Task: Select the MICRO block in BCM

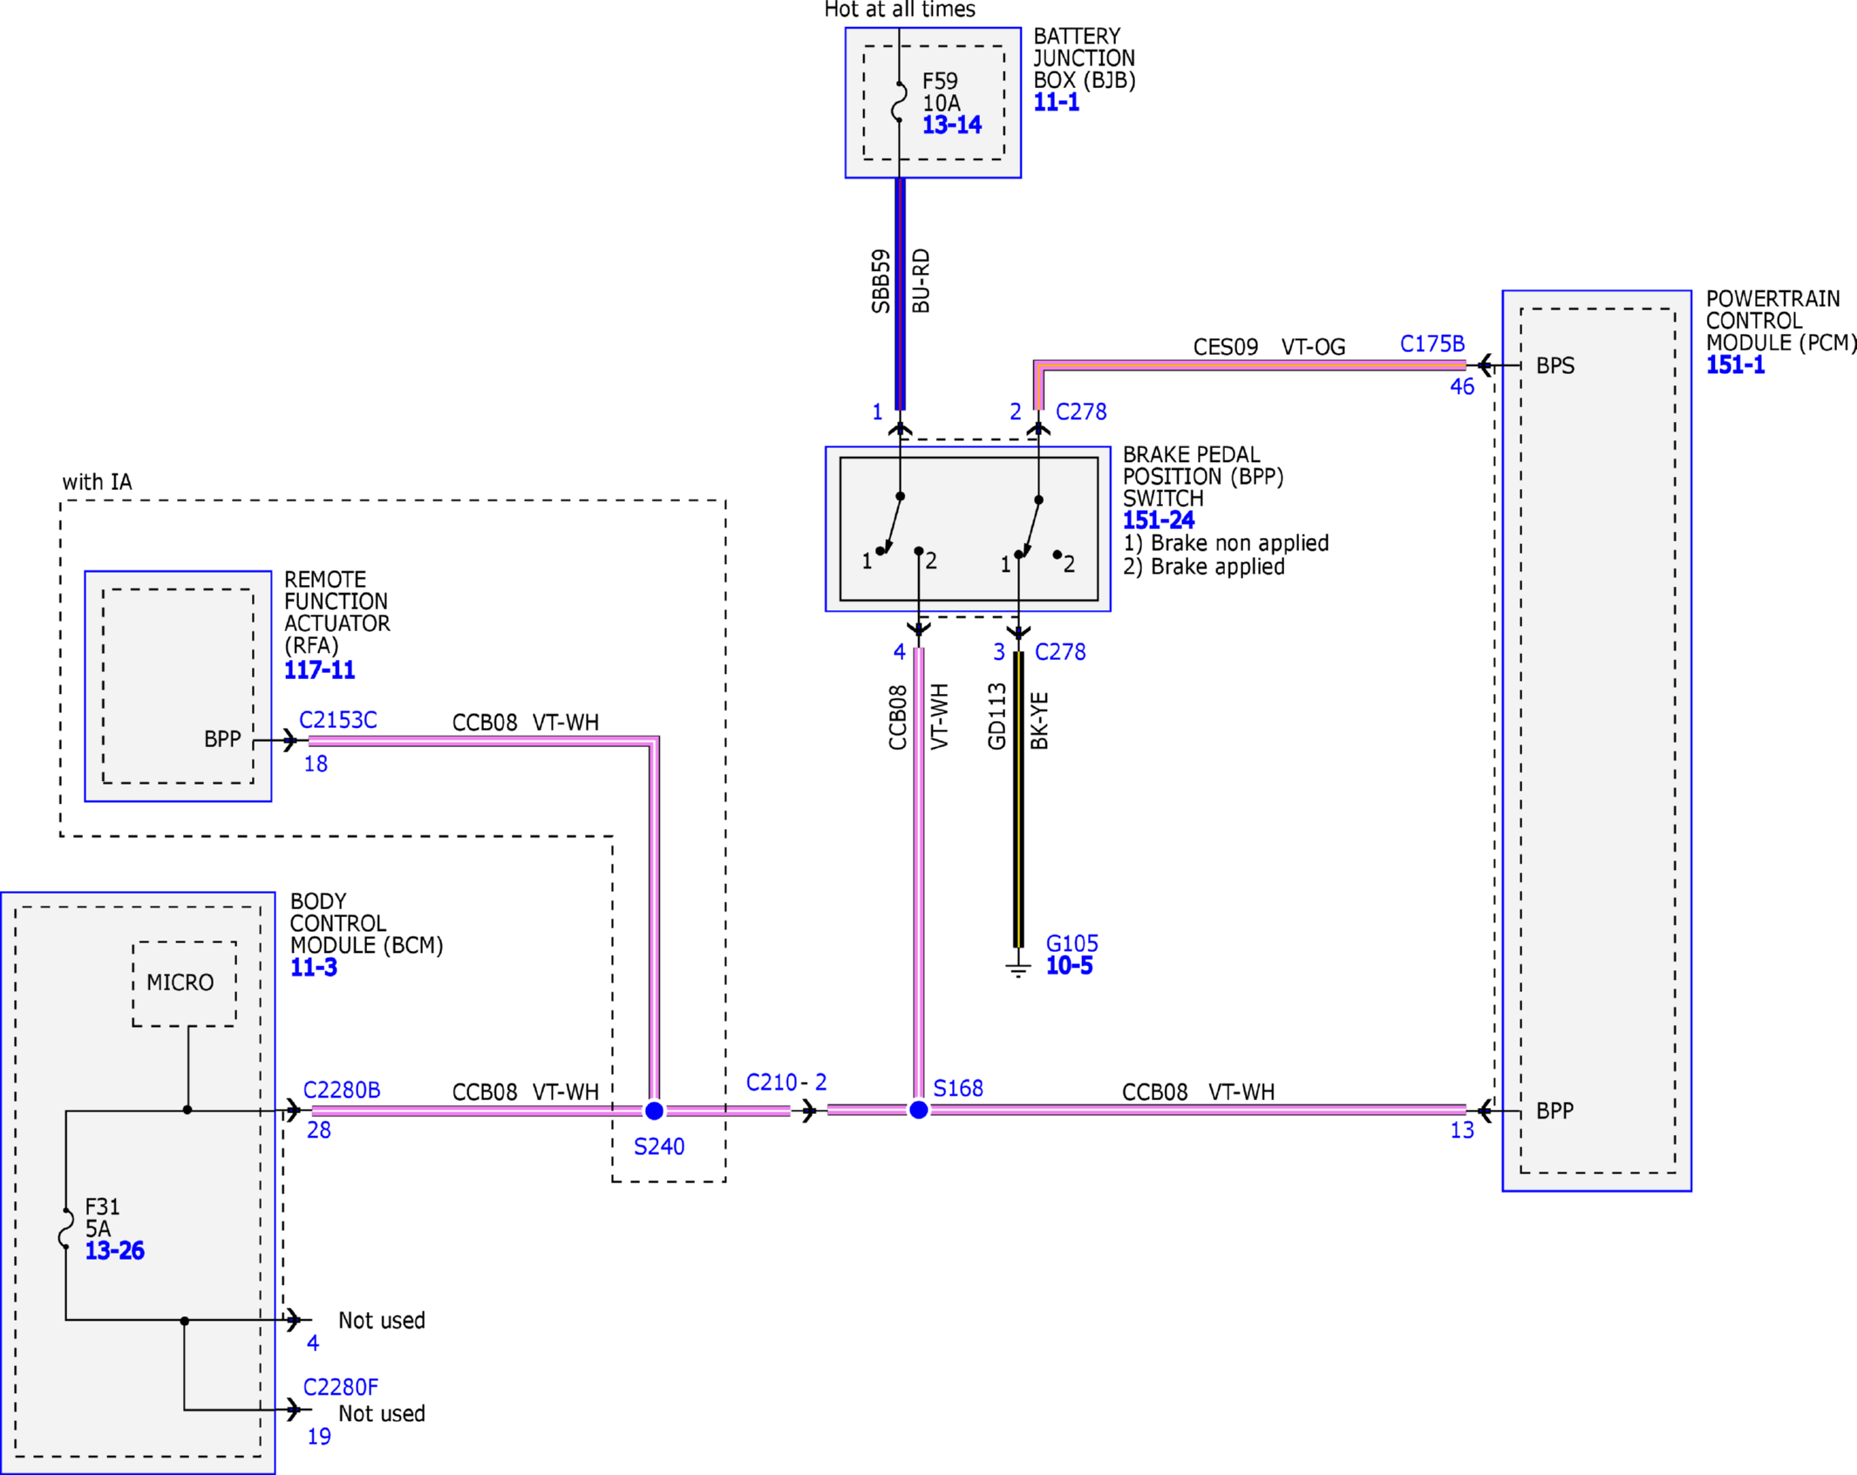Action: [184, 983]
